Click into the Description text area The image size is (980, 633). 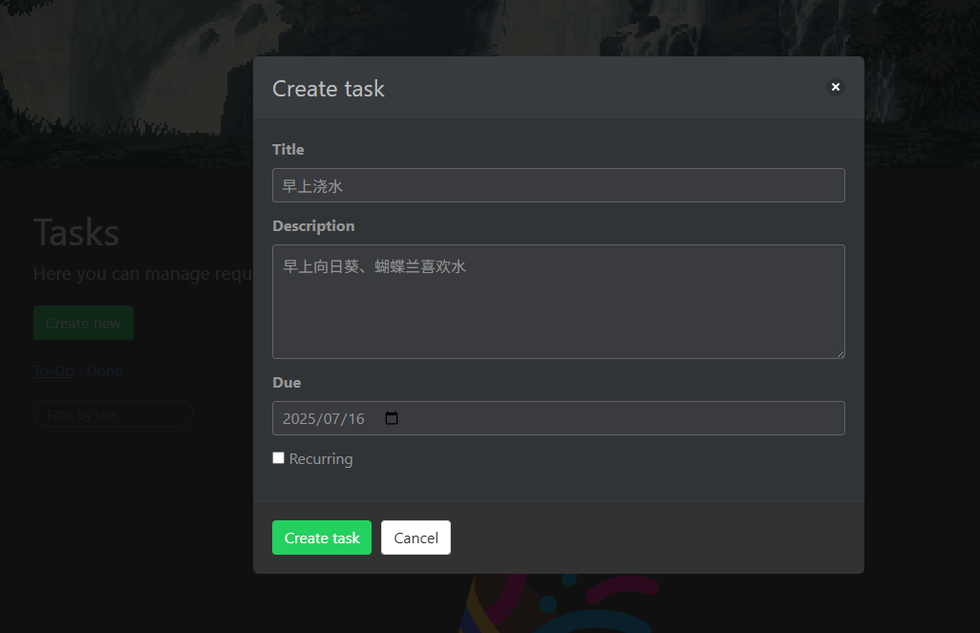[559, 302]
